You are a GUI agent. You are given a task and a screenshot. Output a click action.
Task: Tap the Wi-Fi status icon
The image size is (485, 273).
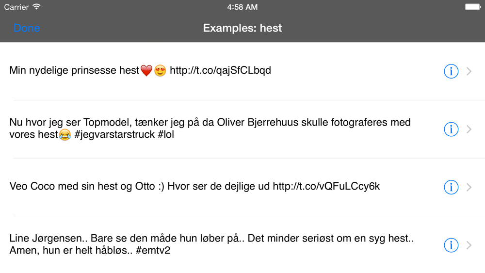[x=37, y=7]
